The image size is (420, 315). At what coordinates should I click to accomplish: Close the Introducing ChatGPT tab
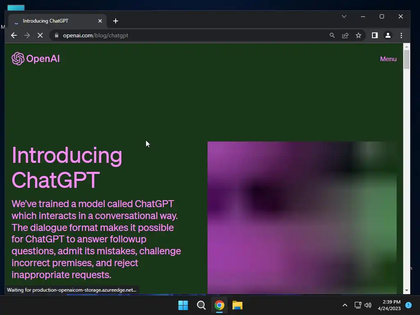click(x=100, y=21)
